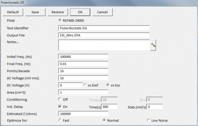
Task: Click the Default button
Action: pos(13,12)
